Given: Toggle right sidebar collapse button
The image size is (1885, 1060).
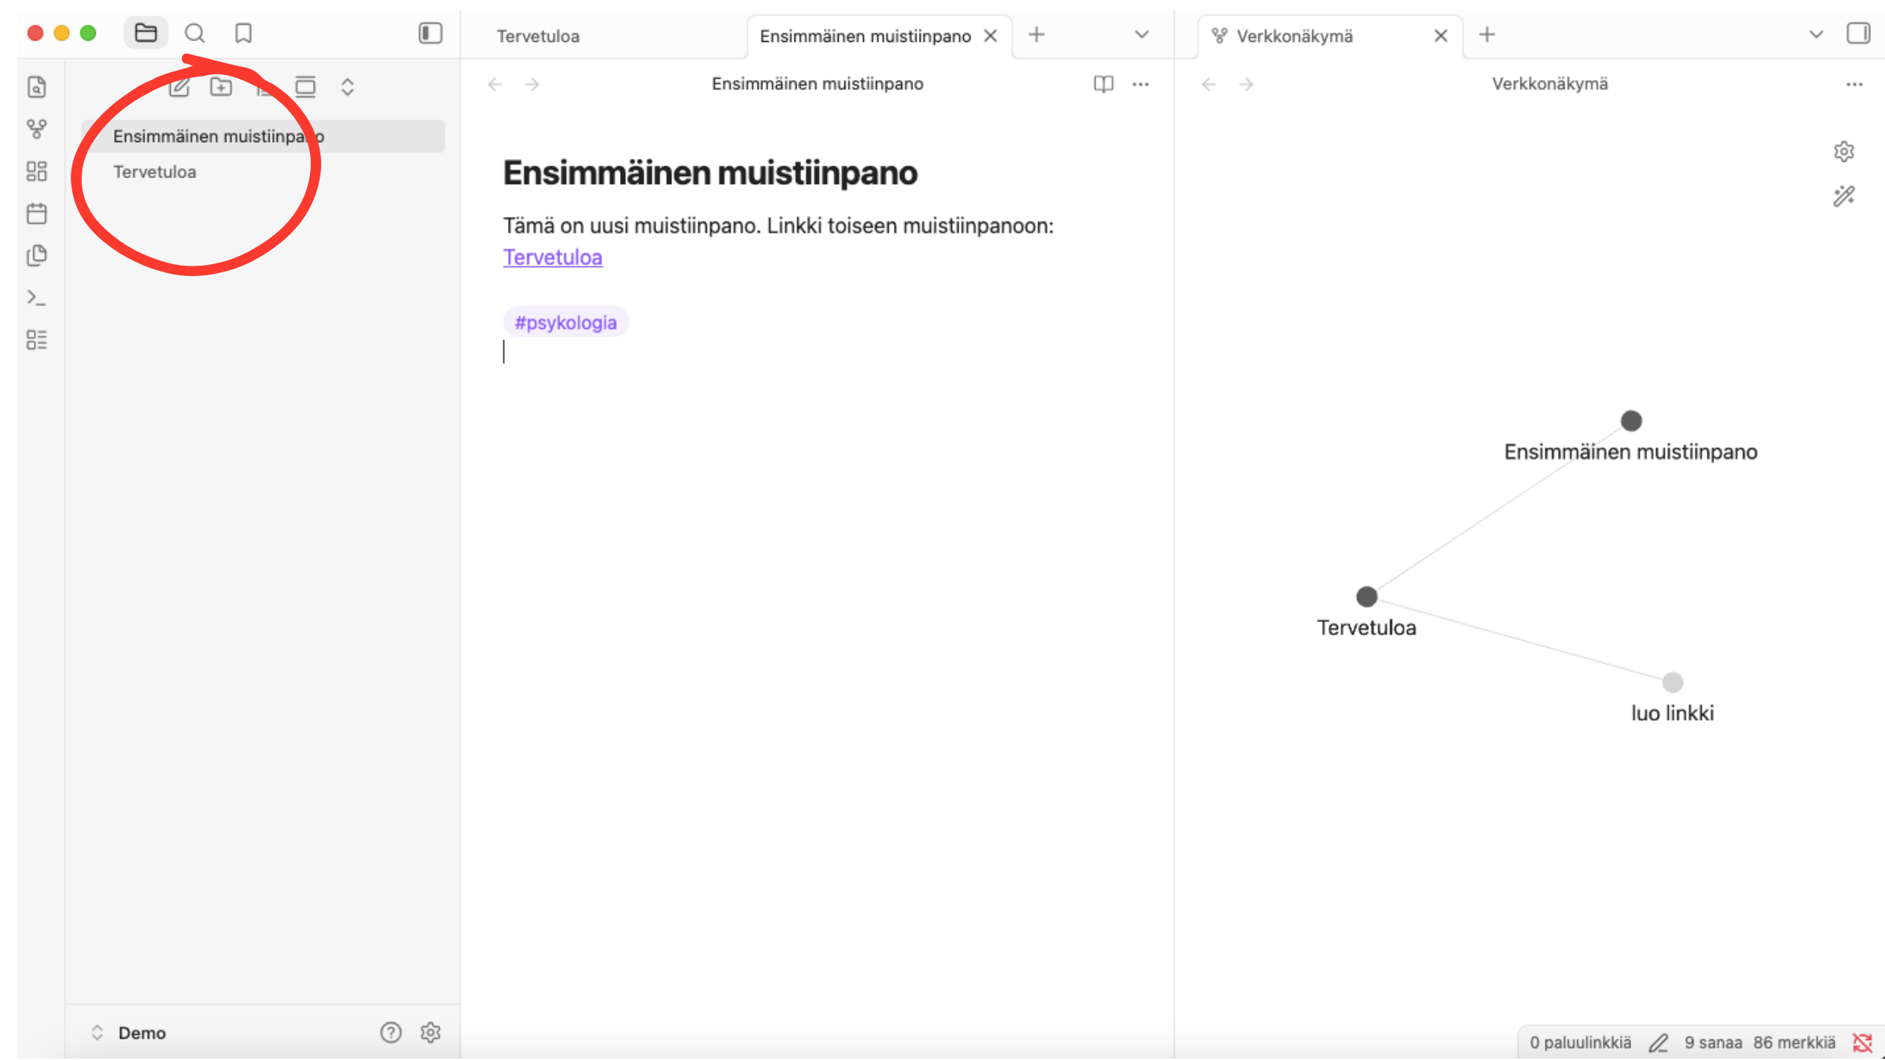Looking at the screenshot, I should (1858, 33).
